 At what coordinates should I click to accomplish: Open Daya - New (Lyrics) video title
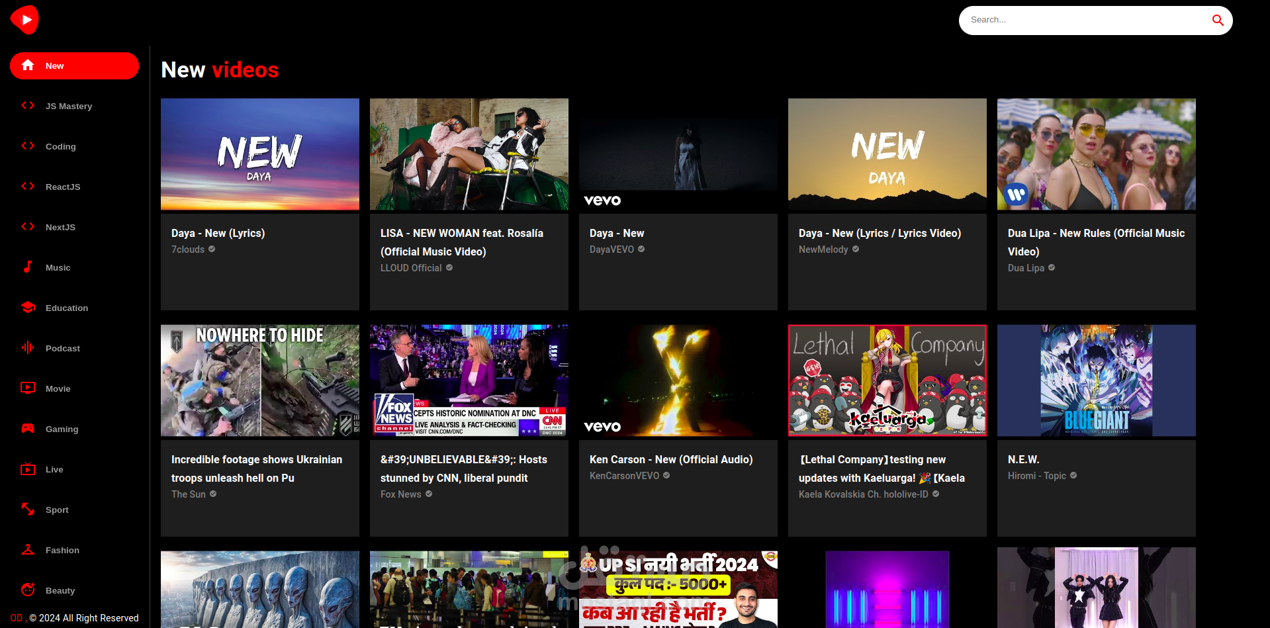pyautogui.click(x=218, y=233)
